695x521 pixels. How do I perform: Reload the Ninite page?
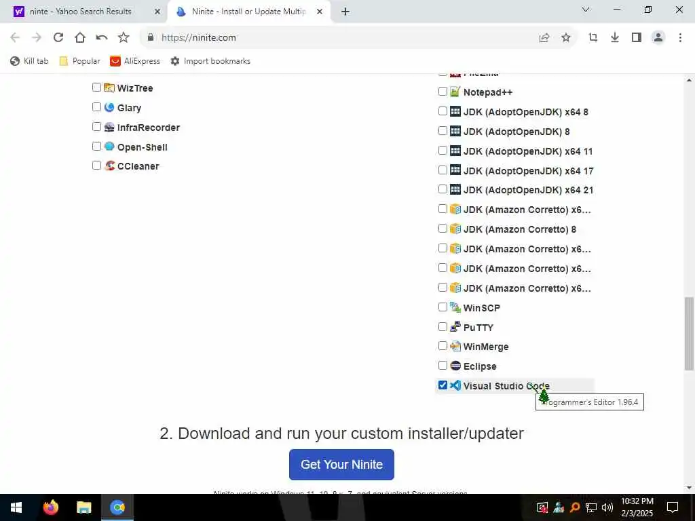click(58, 38)
